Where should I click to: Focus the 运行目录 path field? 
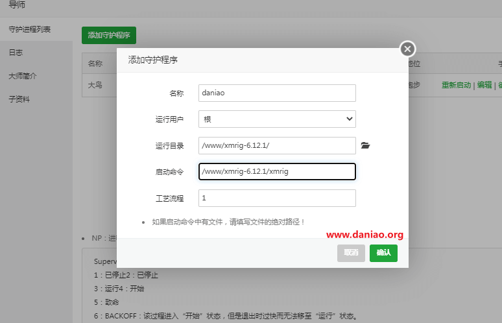(x=277, y=146)
